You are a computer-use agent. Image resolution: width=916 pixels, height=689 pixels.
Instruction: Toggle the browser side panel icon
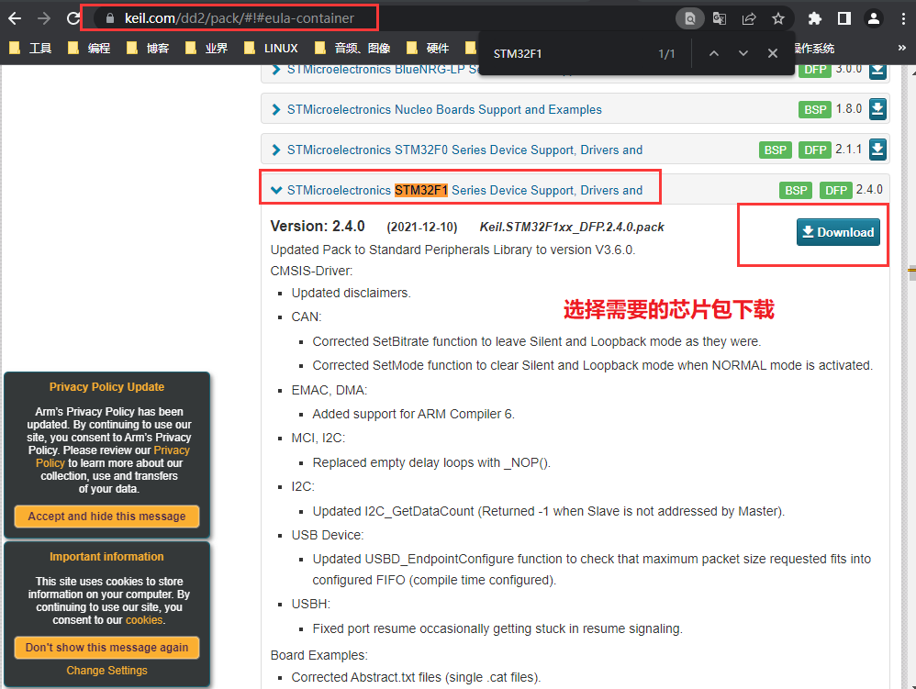844,18
